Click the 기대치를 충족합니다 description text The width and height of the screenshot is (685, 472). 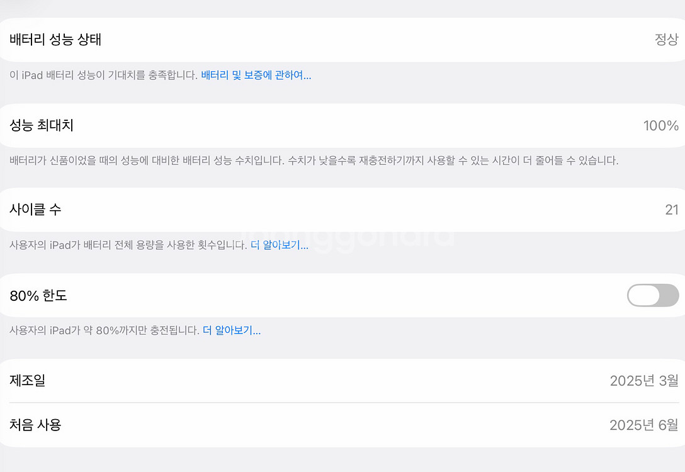pyautogui.click(x=104, y=76)
